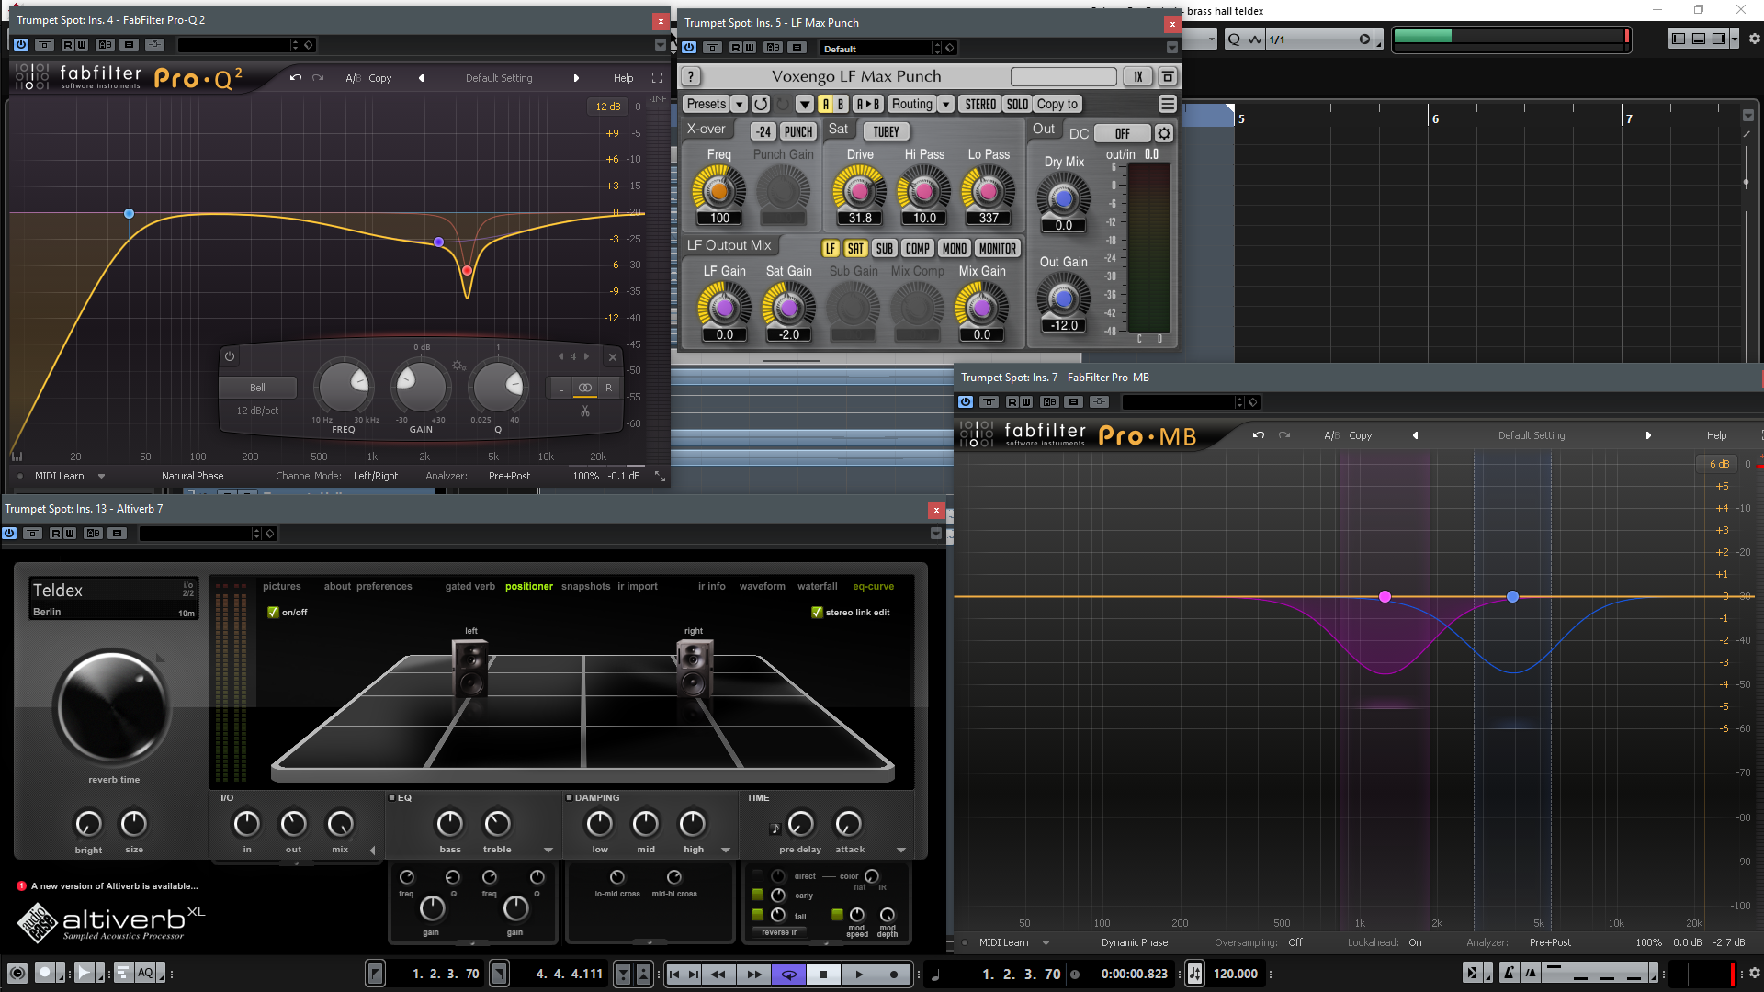The height and width of the screenshot is (992, 1764).
Task: Click the transport Record button
Action: (x=894, y=975)
